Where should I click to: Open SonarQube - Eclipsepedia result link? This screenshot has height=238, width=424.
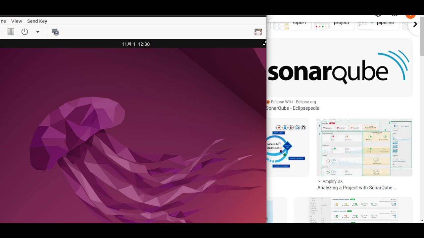click(293, 108)
